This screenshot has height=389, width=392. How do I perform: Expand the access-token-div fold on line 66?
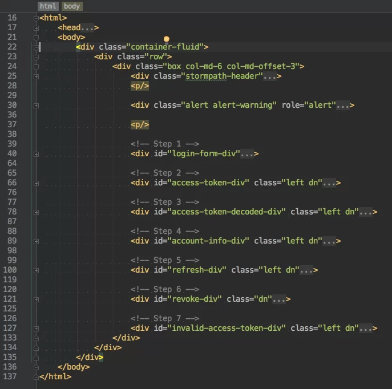(36, 184)
